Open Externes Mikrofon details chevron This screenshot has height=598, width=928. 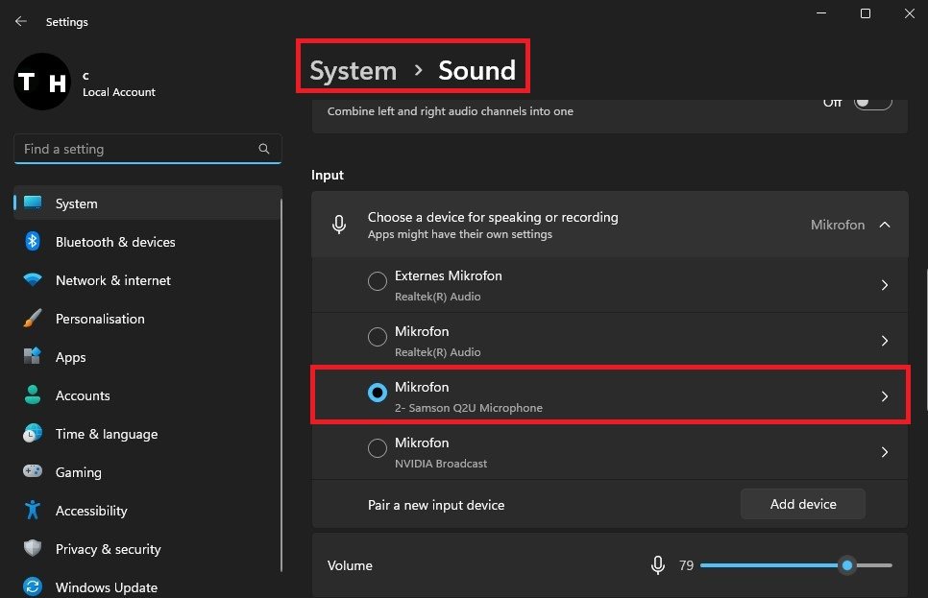[x=885, y=285]
